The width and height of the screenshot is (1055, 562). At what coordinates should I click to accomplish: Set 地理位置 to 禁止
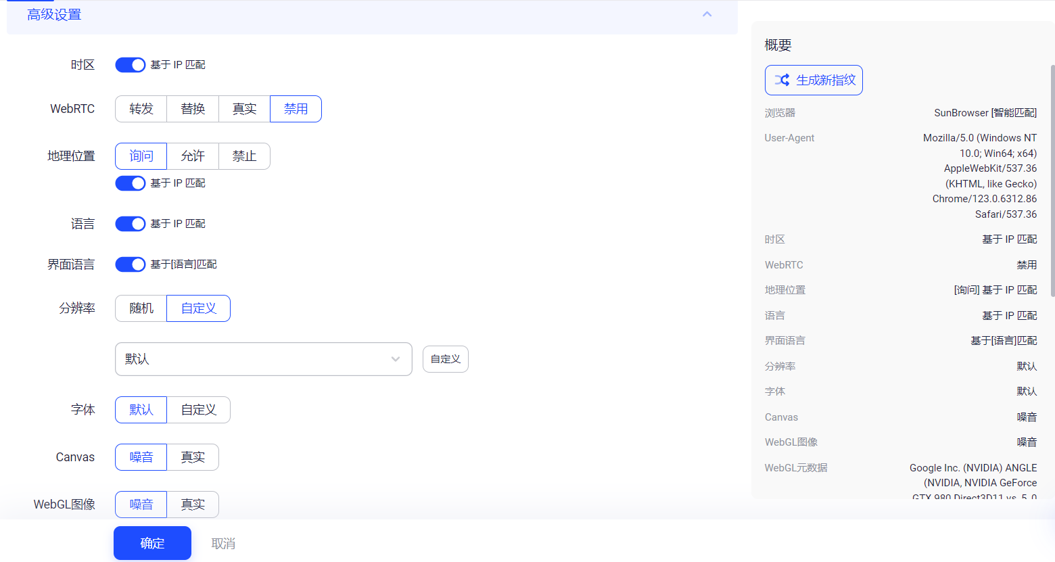point(244,156)
